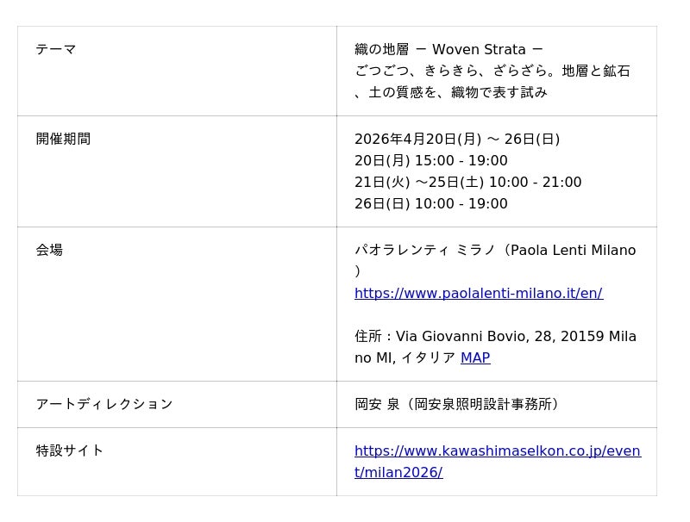Click the 26日(日) 10:00 - 19:00 line

point(430,203)
